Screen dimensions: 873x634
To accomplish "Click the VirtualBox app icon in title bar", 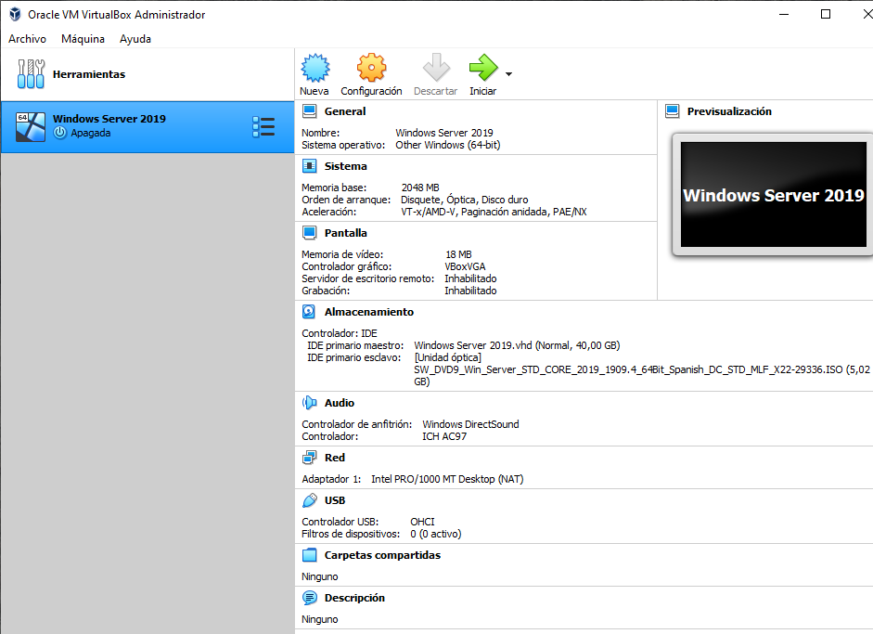I will coord(15,15).
